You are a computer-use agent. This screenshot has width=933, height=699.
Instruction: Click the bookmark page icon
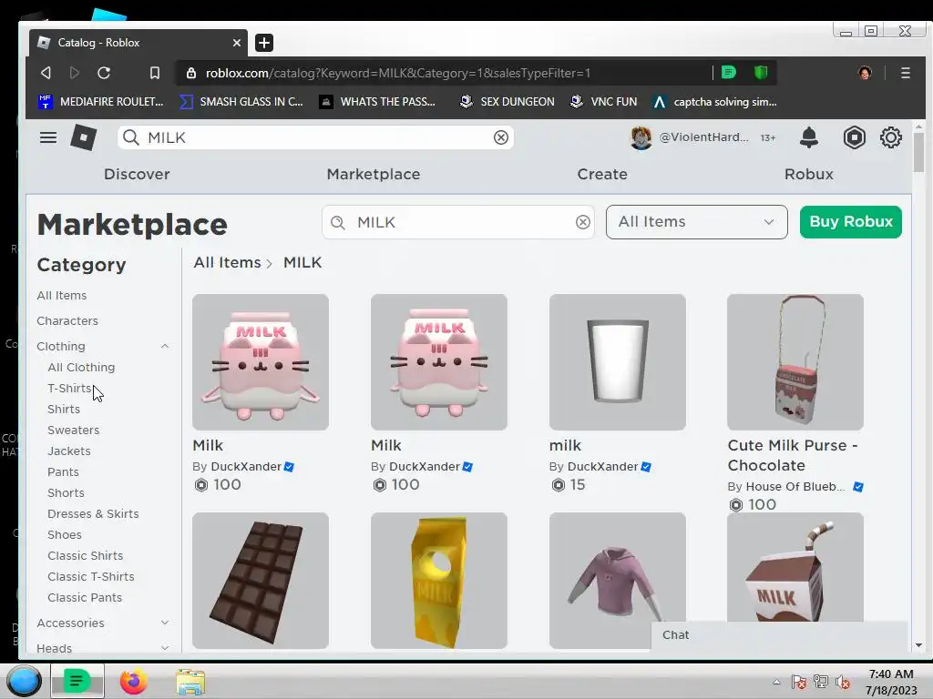pyautogui.click(x=155, y=73)
